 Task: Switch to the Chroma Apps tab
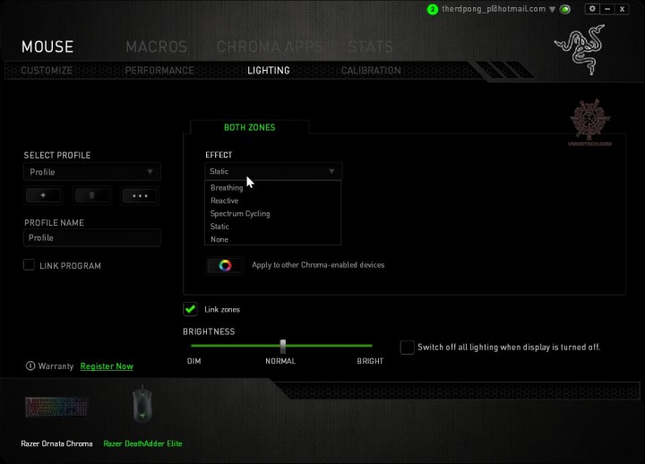point(270,47)
